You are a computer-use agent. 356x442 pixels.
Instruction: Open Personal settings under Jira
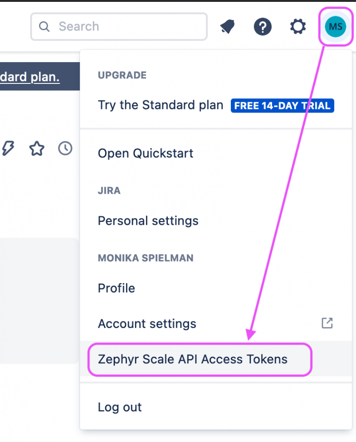click(x=148, y=221)
